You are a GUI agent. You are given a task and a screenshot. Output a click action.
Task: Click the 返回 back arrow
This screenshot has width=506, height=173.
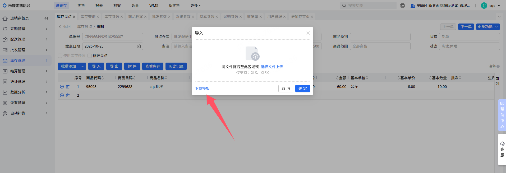pos(60,27)
